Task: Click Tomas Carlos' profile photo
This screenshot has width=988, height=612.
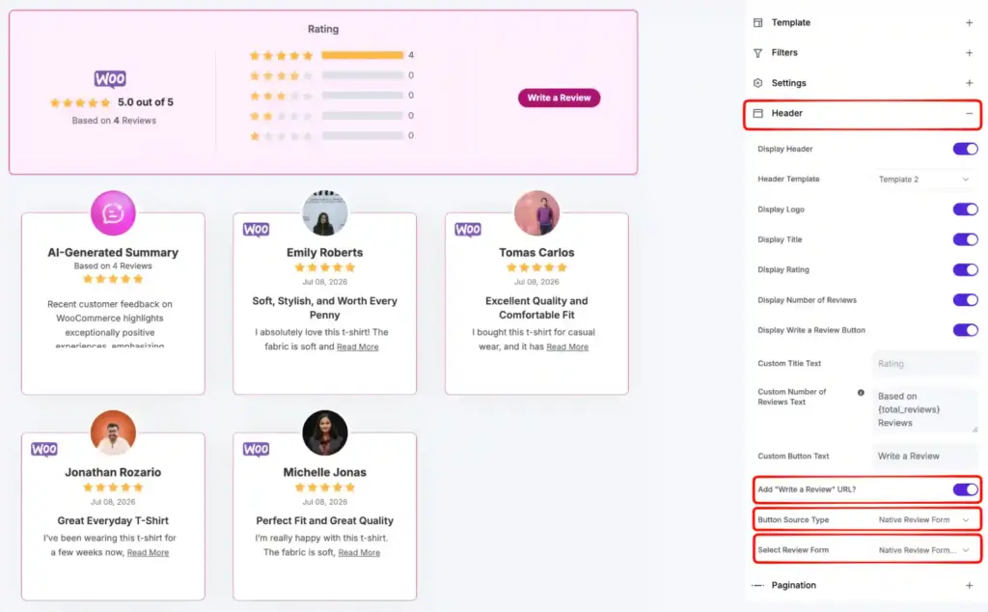Action: tap(536, 213)
